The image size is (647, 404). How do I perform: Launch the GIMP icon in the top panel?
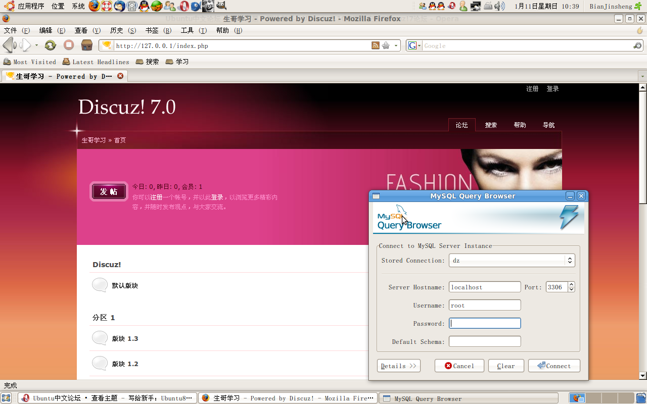[x=221, y=6]
